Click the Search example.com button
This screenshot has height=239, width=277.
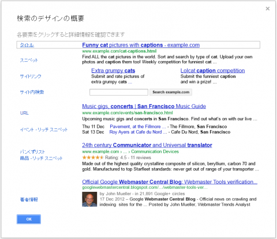[171, 92]
